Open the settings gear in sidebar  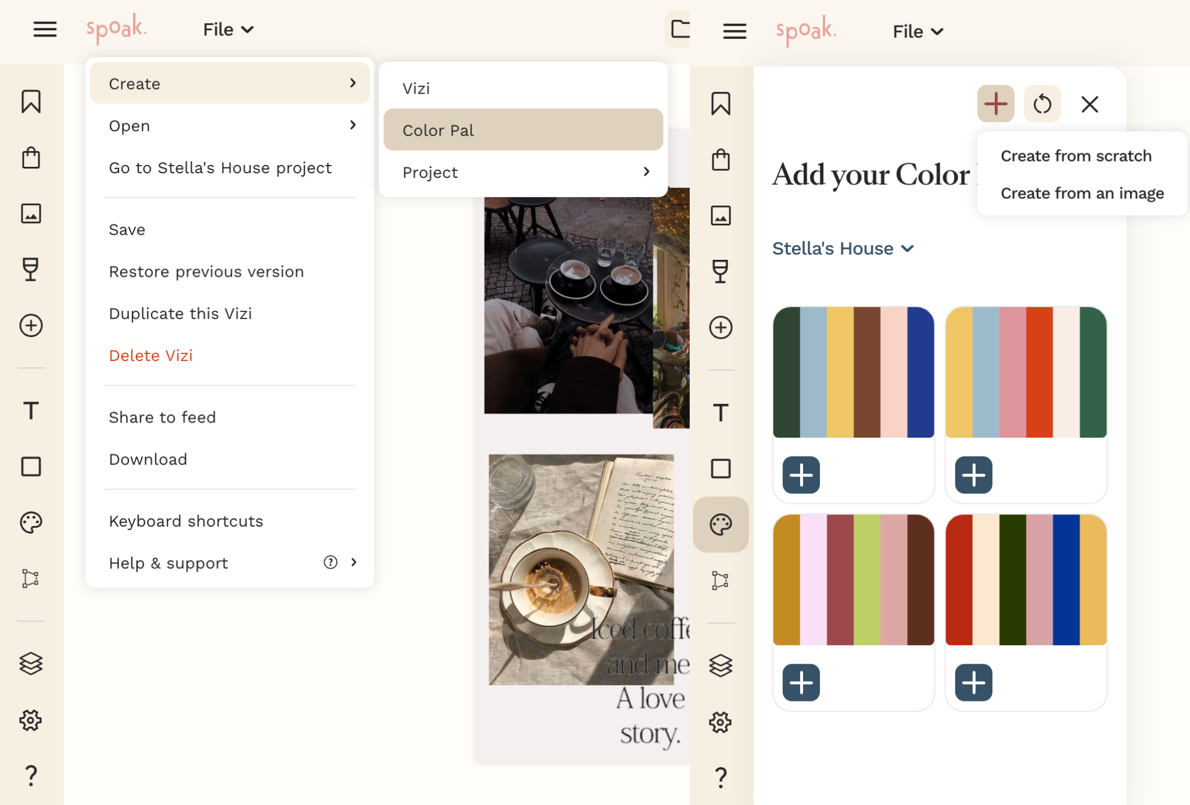click(31, 720)
